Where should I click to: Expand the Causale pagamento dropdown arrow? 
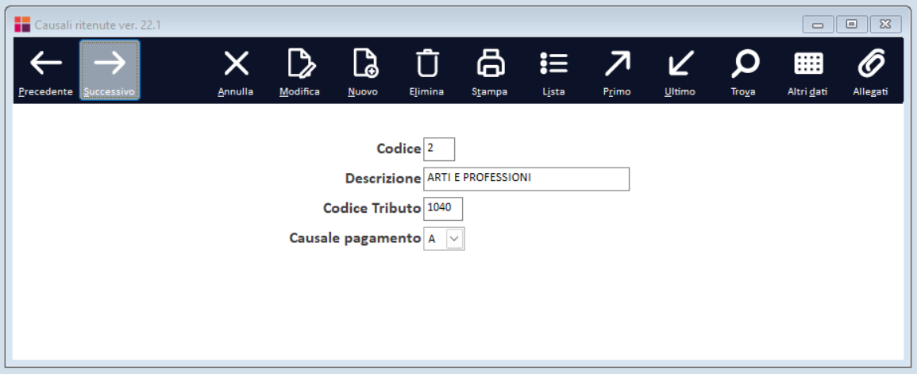(454, 239)
